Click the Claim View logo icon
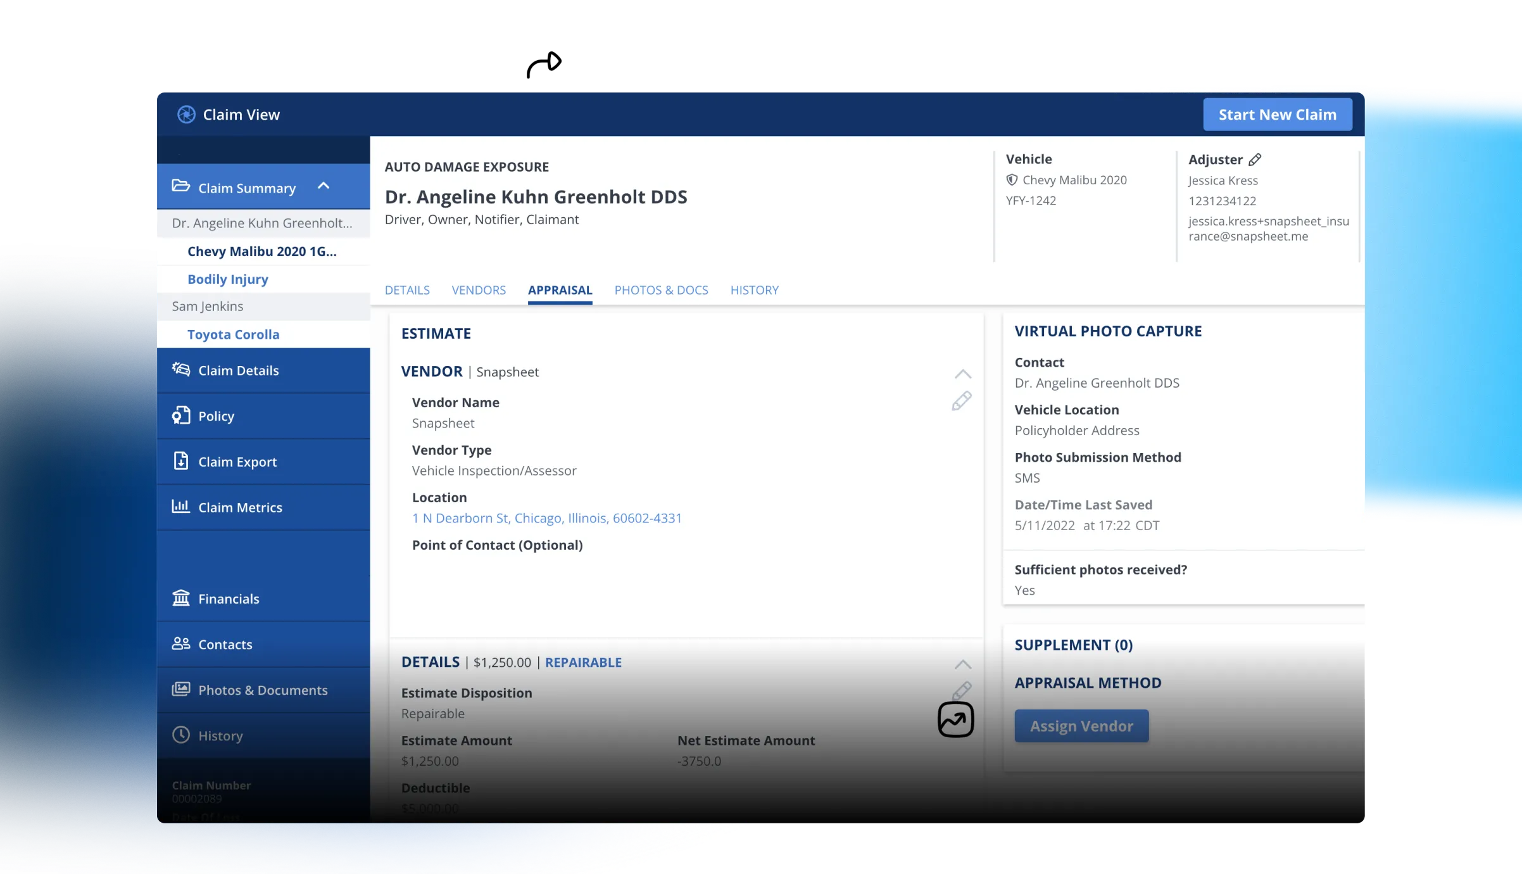The image size is (1522, 874). pyautogui.click(x=186, y=115)
